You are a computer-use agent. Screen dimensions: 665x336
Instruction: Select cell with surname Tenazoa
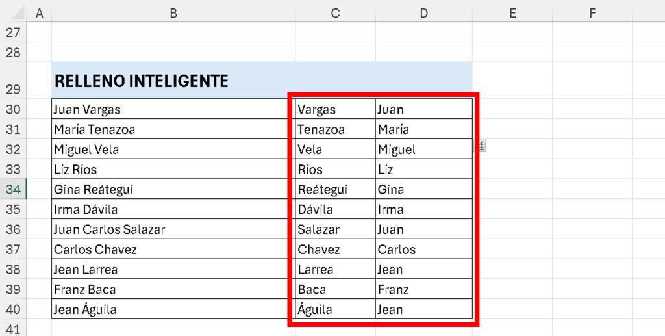pos(334,129)
